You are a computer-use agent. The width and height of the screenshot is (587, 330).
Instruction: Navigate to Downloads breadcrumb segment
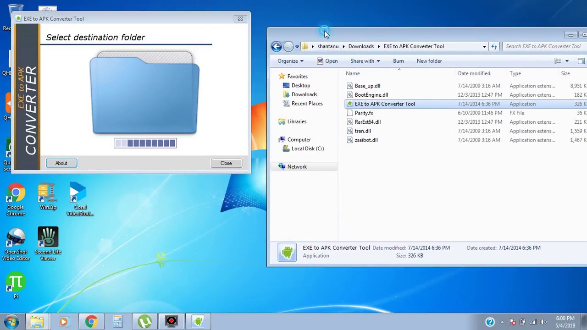(x=361, y=46)
